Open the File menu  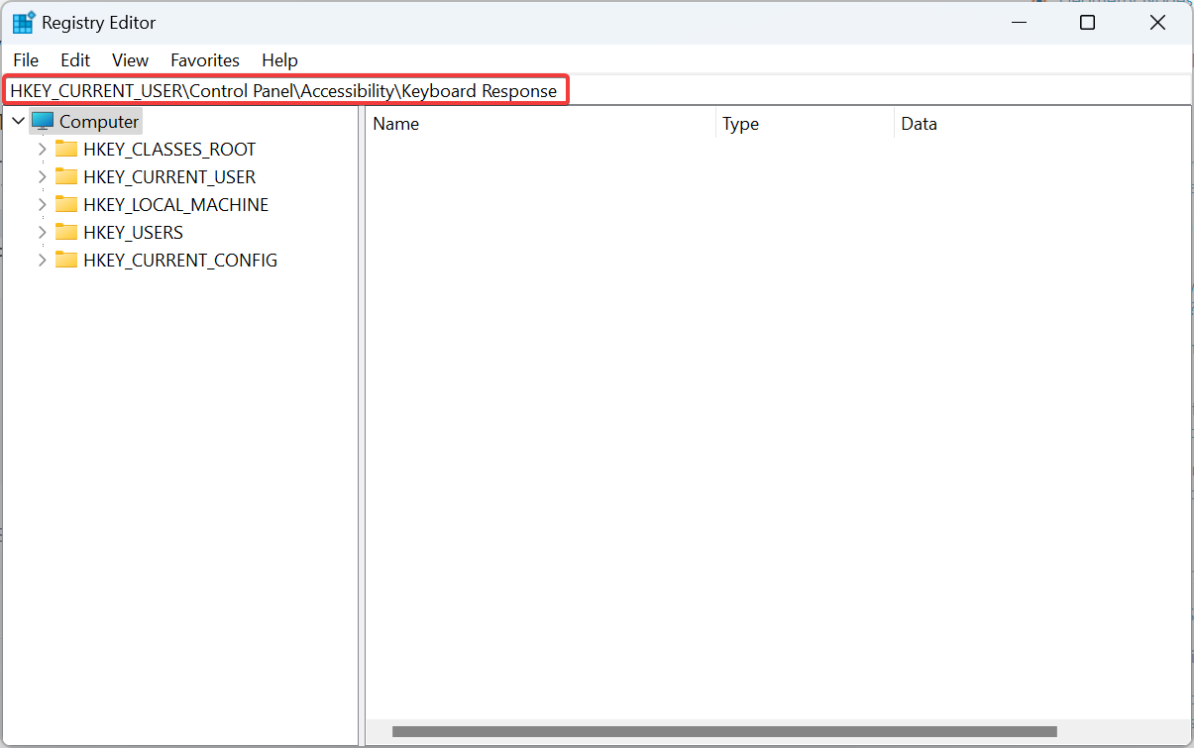click(x=26, y=60)
